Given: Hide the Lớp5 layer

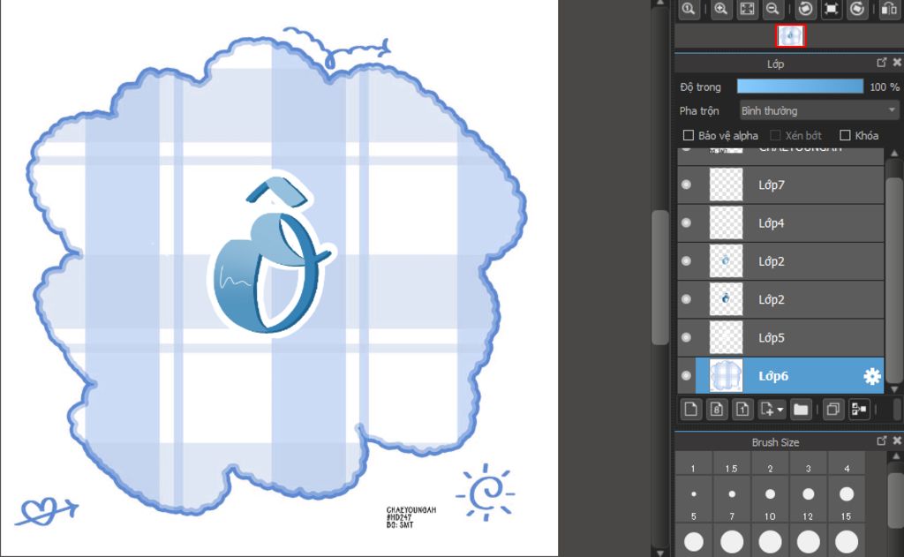Looking at the screenshot, I should tap(686, 337).
